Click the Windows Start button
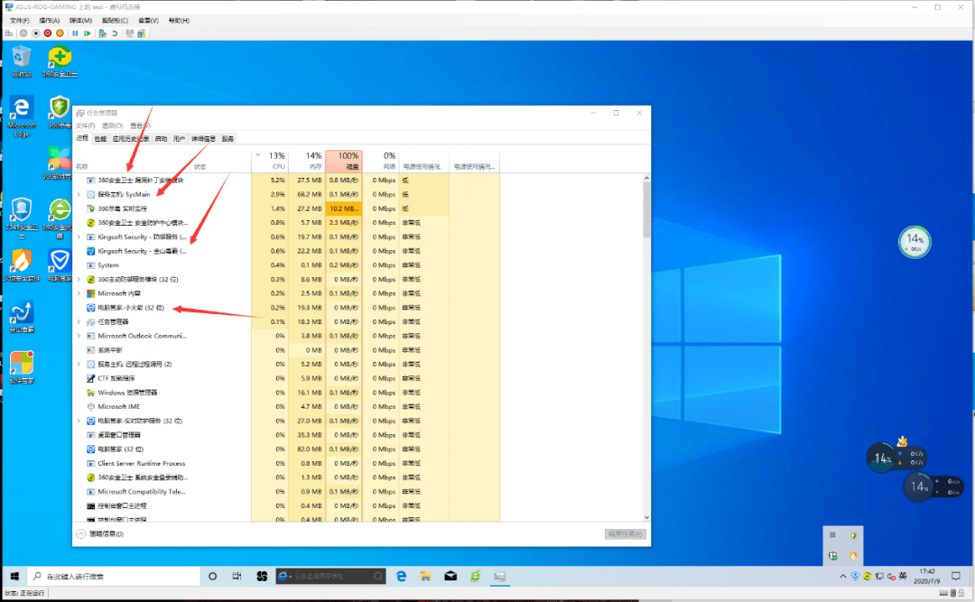 [14, 577]
